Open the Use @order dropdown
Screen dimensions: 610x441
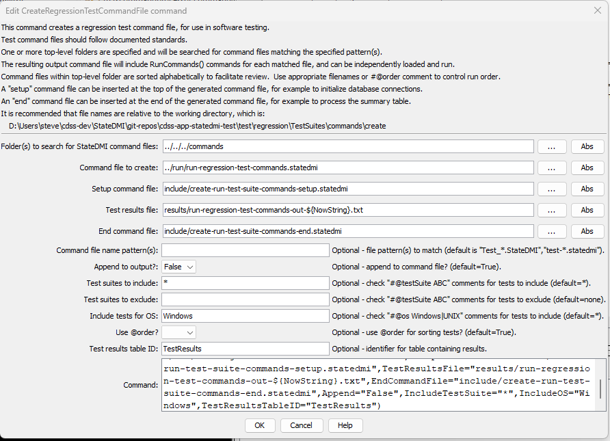coord(179,332)
